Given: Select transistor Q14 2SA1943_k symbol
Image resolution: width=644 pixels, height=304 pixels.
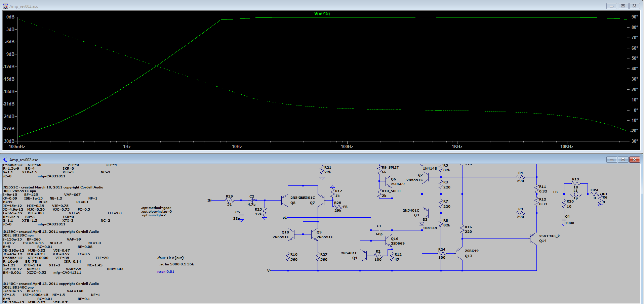Looking at the screenshot, I should tap(533, 238).
